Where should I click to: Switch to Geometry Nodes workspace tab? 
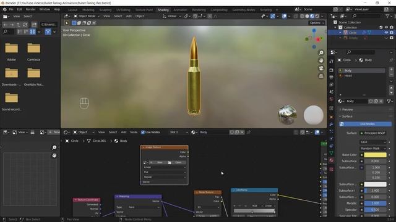[243, 10]
